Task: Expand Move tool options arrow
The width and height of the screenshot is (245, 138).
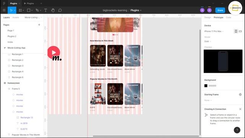Action: 15,10
